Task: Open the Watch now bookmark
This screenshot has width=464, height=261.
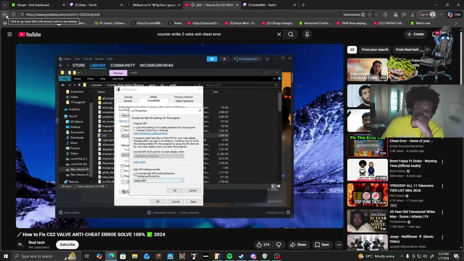Action: coord(420,23)
